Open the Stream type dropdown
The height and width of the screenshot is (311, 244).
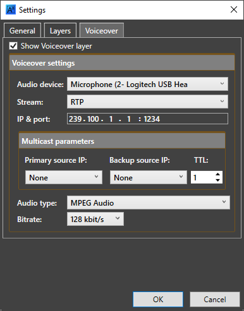tap(147, 102)
